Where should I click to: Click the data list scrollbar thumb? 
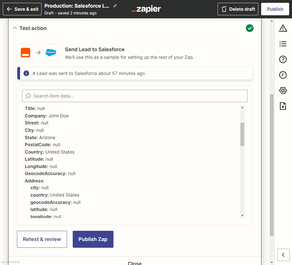point(242,134)
